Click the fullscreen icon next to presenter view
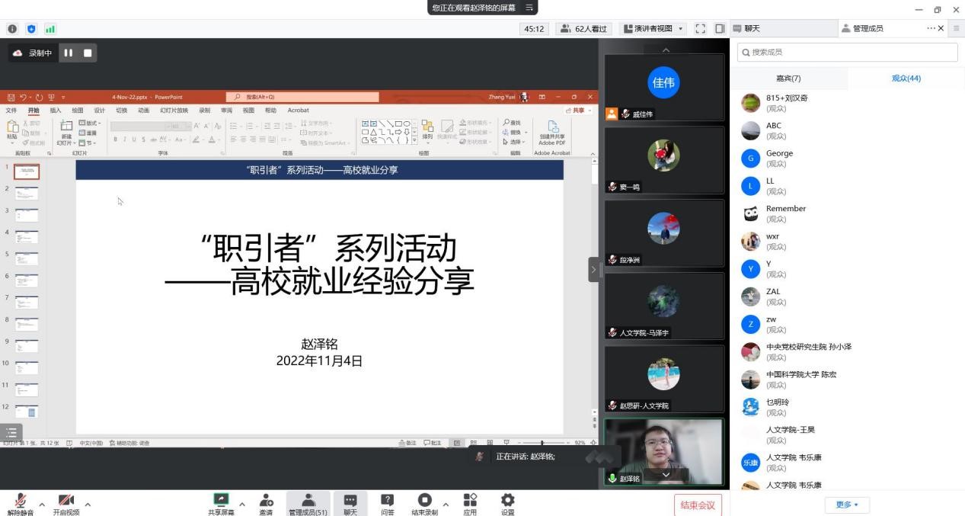 pyautogui.click(x=700, y=29)
